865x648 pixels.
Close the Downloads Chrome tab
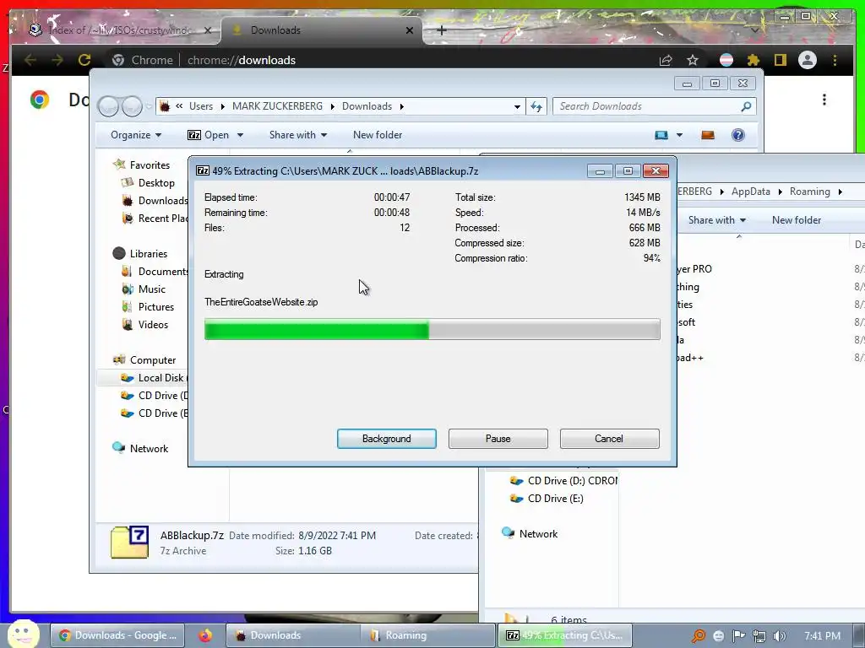[x=410, y=30]
